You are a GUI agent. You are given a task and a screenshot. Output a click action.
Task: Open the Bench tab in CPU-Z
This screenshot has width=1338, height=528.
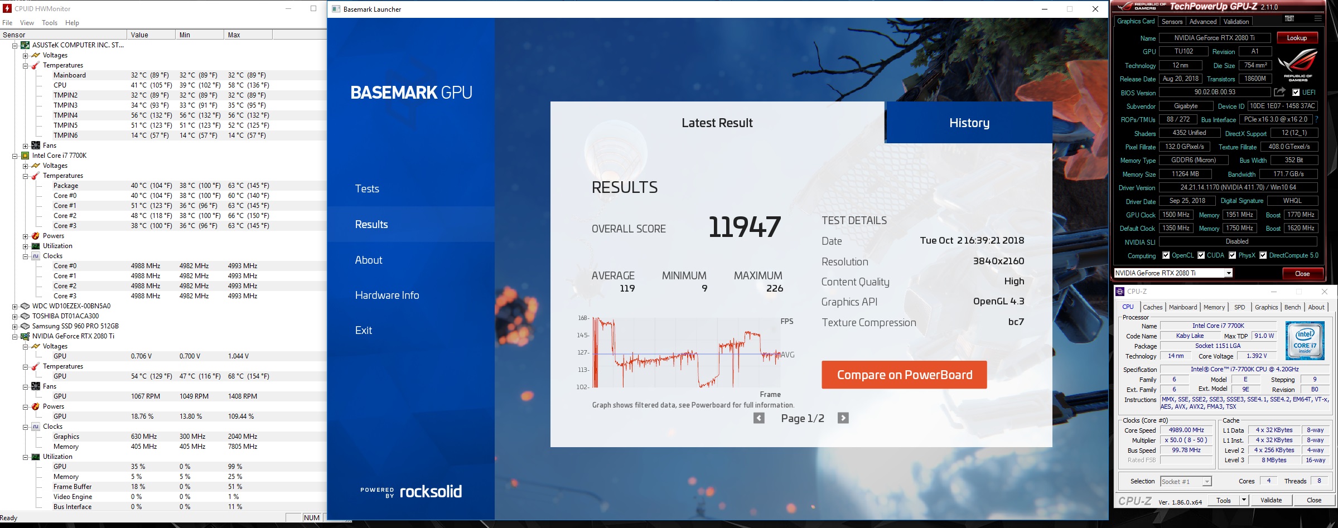point(1292,307)
